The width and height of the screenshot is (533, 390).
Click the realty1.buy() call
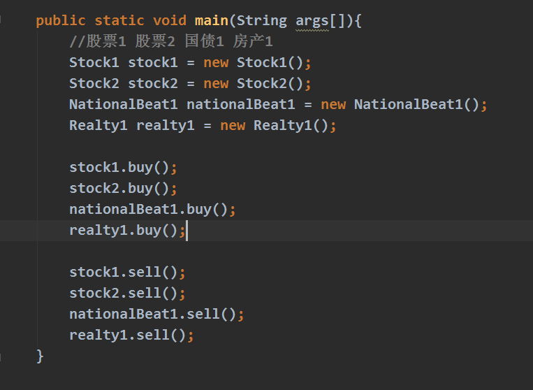coord(127,231)
